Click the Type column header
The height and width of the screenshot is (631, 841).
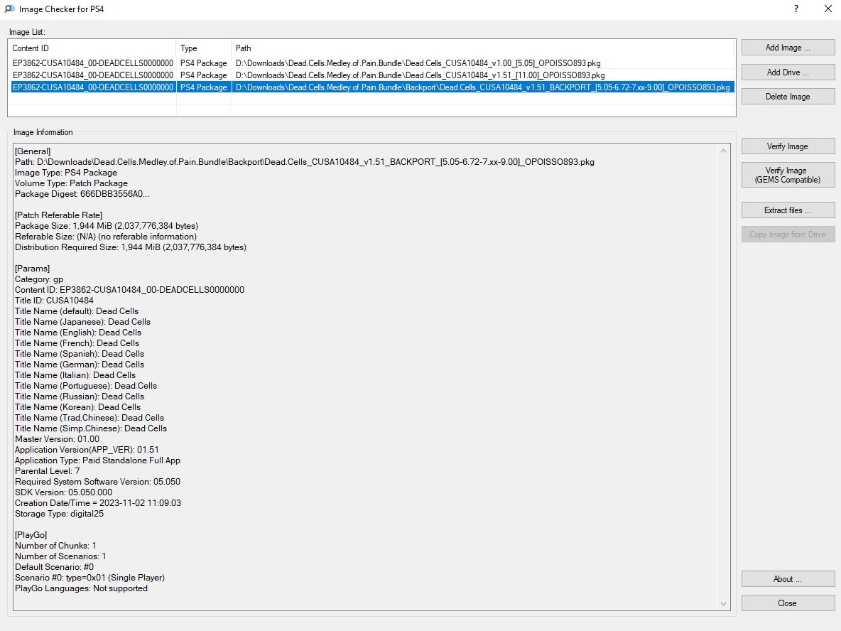click(x=204, y=48)
